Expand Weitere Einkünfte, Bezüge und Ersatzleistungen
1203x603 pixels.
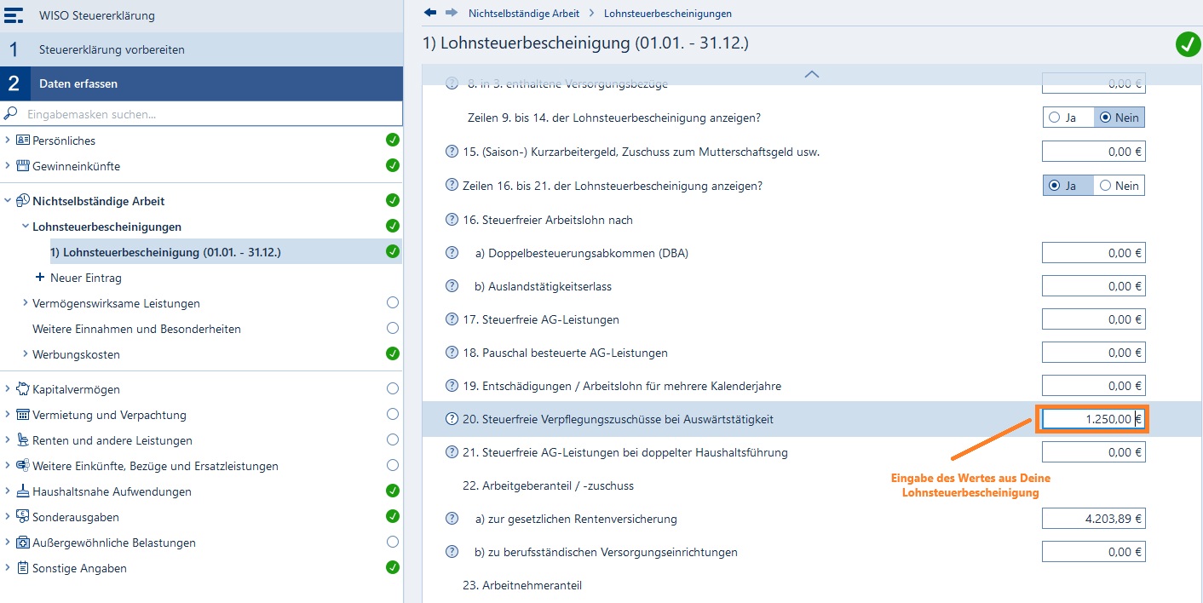[x=8, y=466]
